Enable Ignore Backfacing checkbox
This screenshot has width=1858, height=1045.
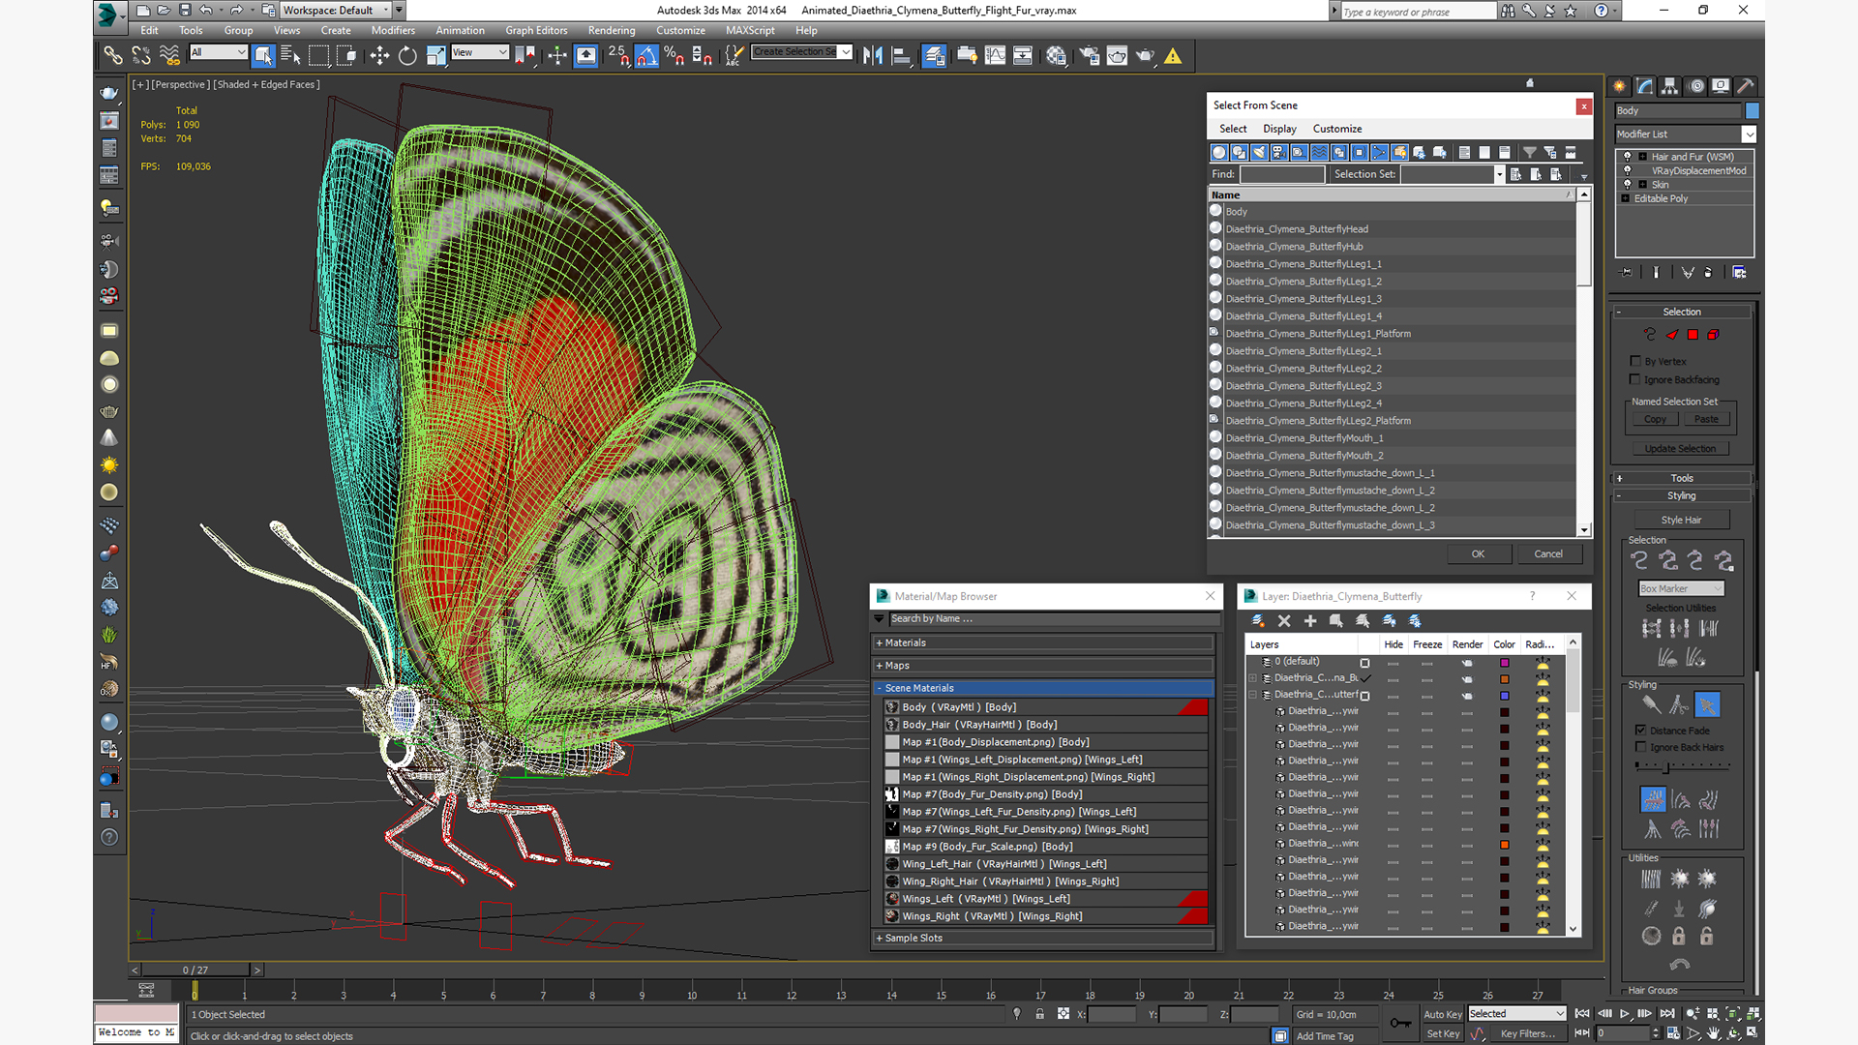point(1636,379)
